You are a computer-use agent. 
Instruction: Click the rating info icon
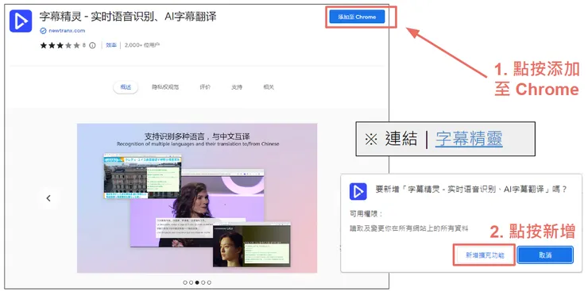[x=92, y=45]
